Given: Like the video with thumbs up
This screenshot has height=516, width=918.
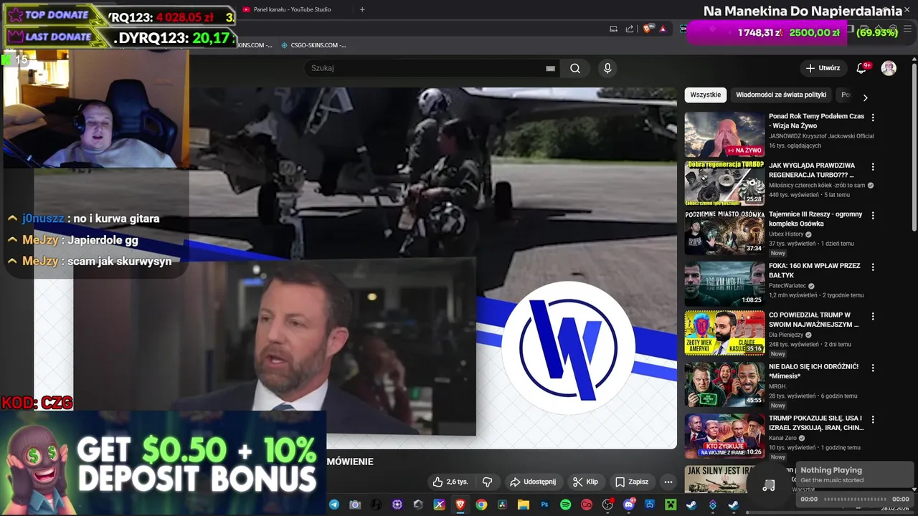Looking at the screenshot, I should click(450, 482).
